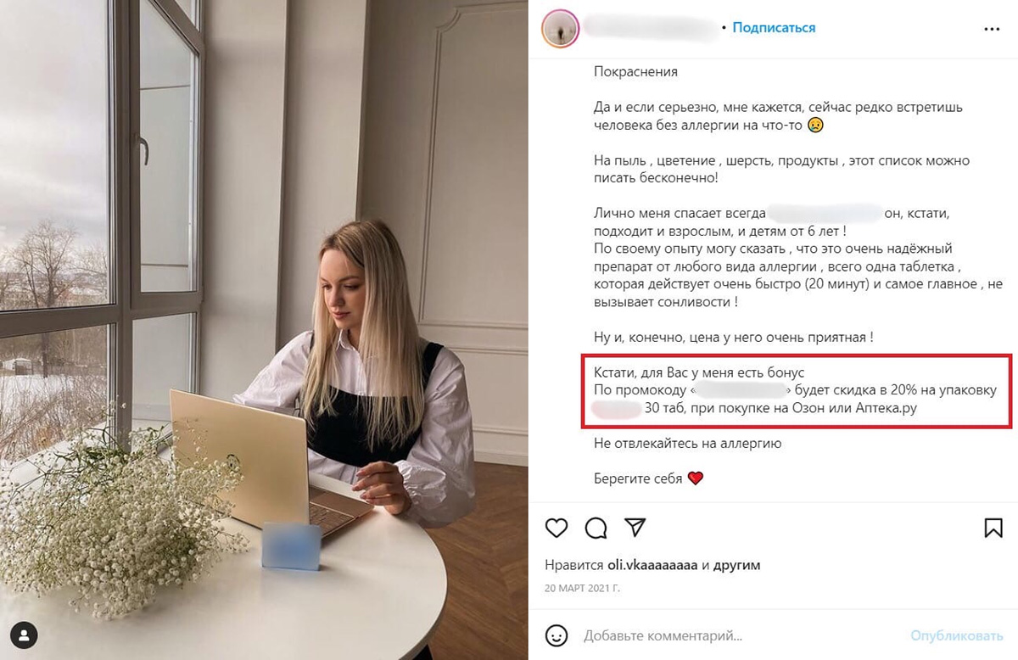The image size is (1018, 660).
Task: Click the Покраснения caption line
Action: (x=635, y=72)
